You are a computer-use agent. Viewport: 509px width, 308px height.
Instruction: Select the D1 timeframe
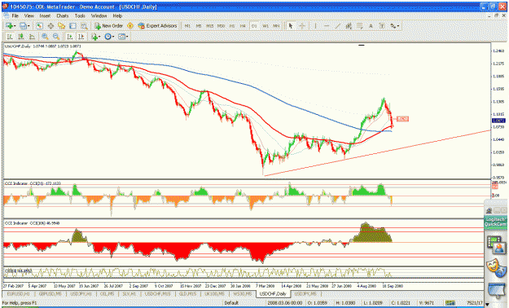[254, 26]
